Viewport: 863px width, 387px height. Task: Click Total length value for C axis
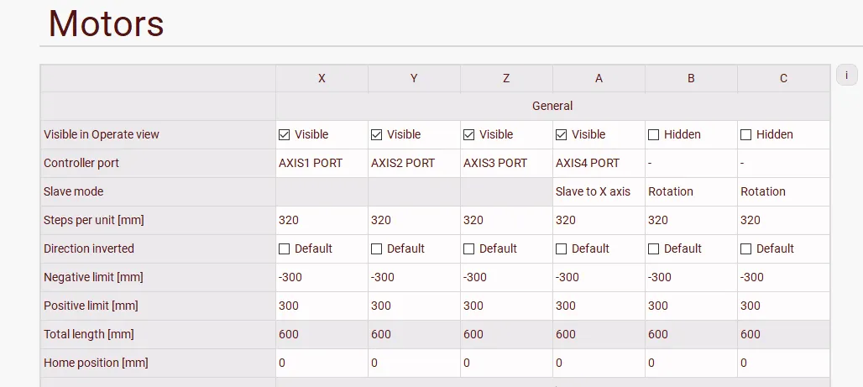784,335
